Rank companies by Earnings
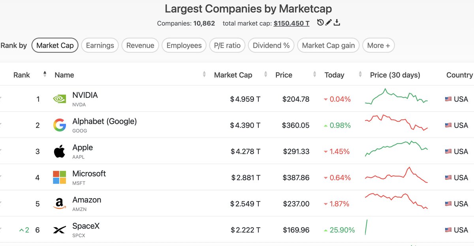Image resolution: width=474 pixels, height=246 pixels. (x=100, y=45)
